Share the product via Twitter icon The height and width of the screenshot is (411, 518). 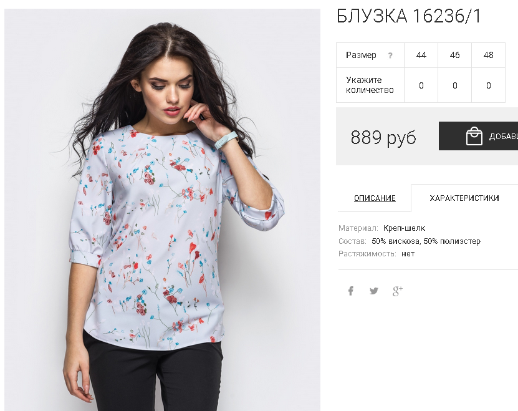click(x=373, y=291)
